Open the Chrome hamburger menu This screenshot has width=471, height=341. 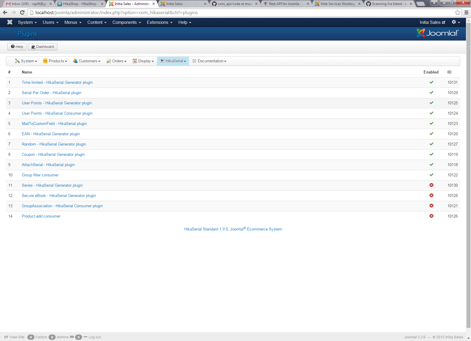(466, 12)
